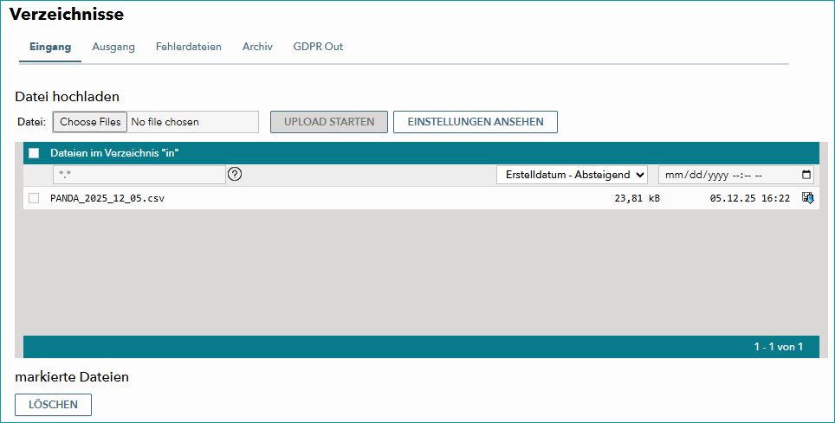Open EINSTELLUNGEN ANSEHEN
The image size is (835, 423).
476,122
